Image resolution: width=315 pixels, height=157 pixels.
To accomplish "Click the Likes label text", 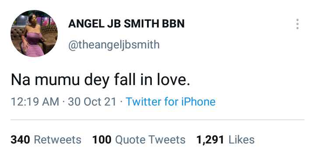I will [x=241, y=140].
